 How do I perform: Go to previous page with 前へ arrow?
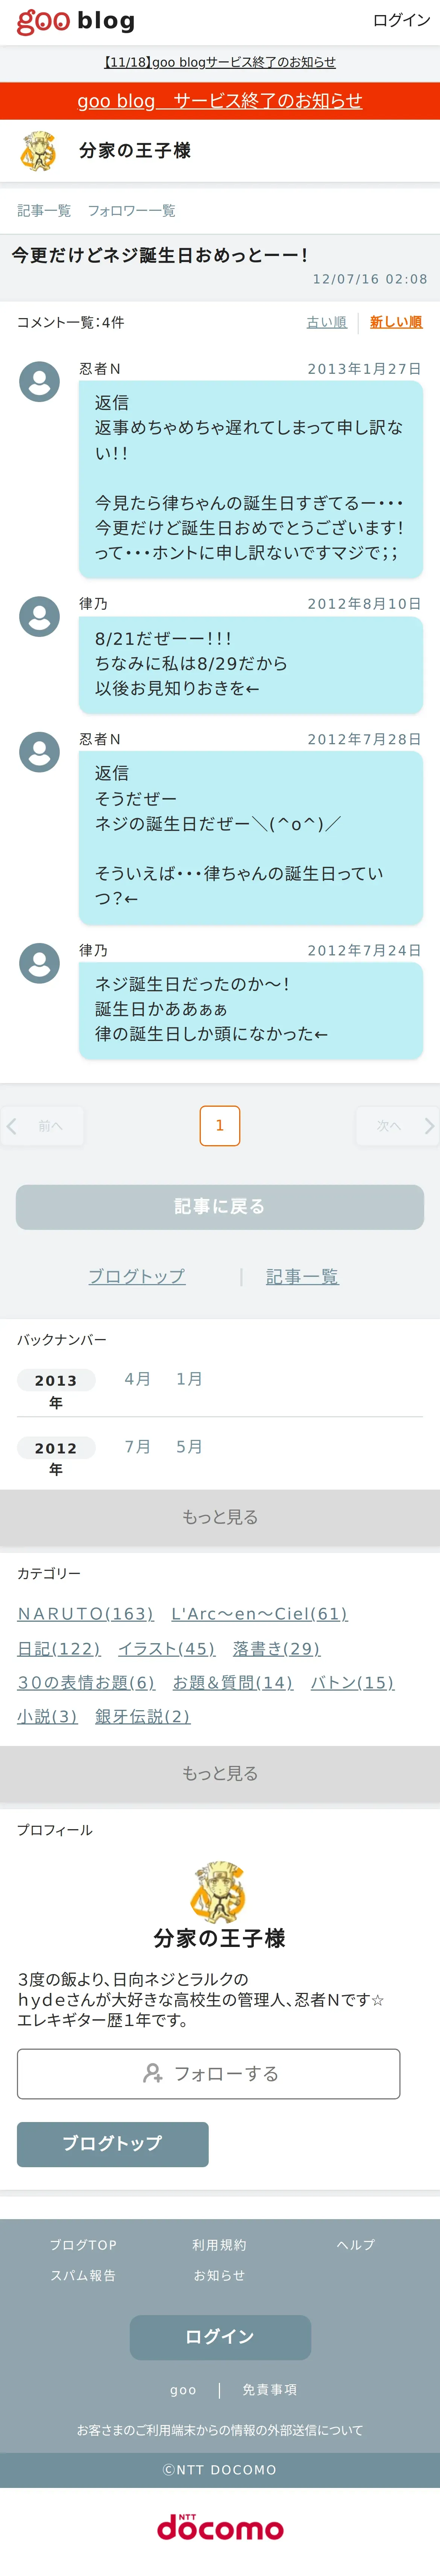[42, 1126]
